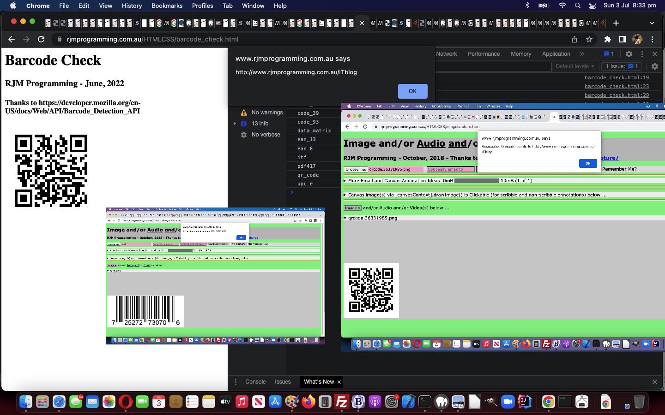665x415 pixels.
Task: Click the qr_code console output line
Action: (x=308, y=175)
